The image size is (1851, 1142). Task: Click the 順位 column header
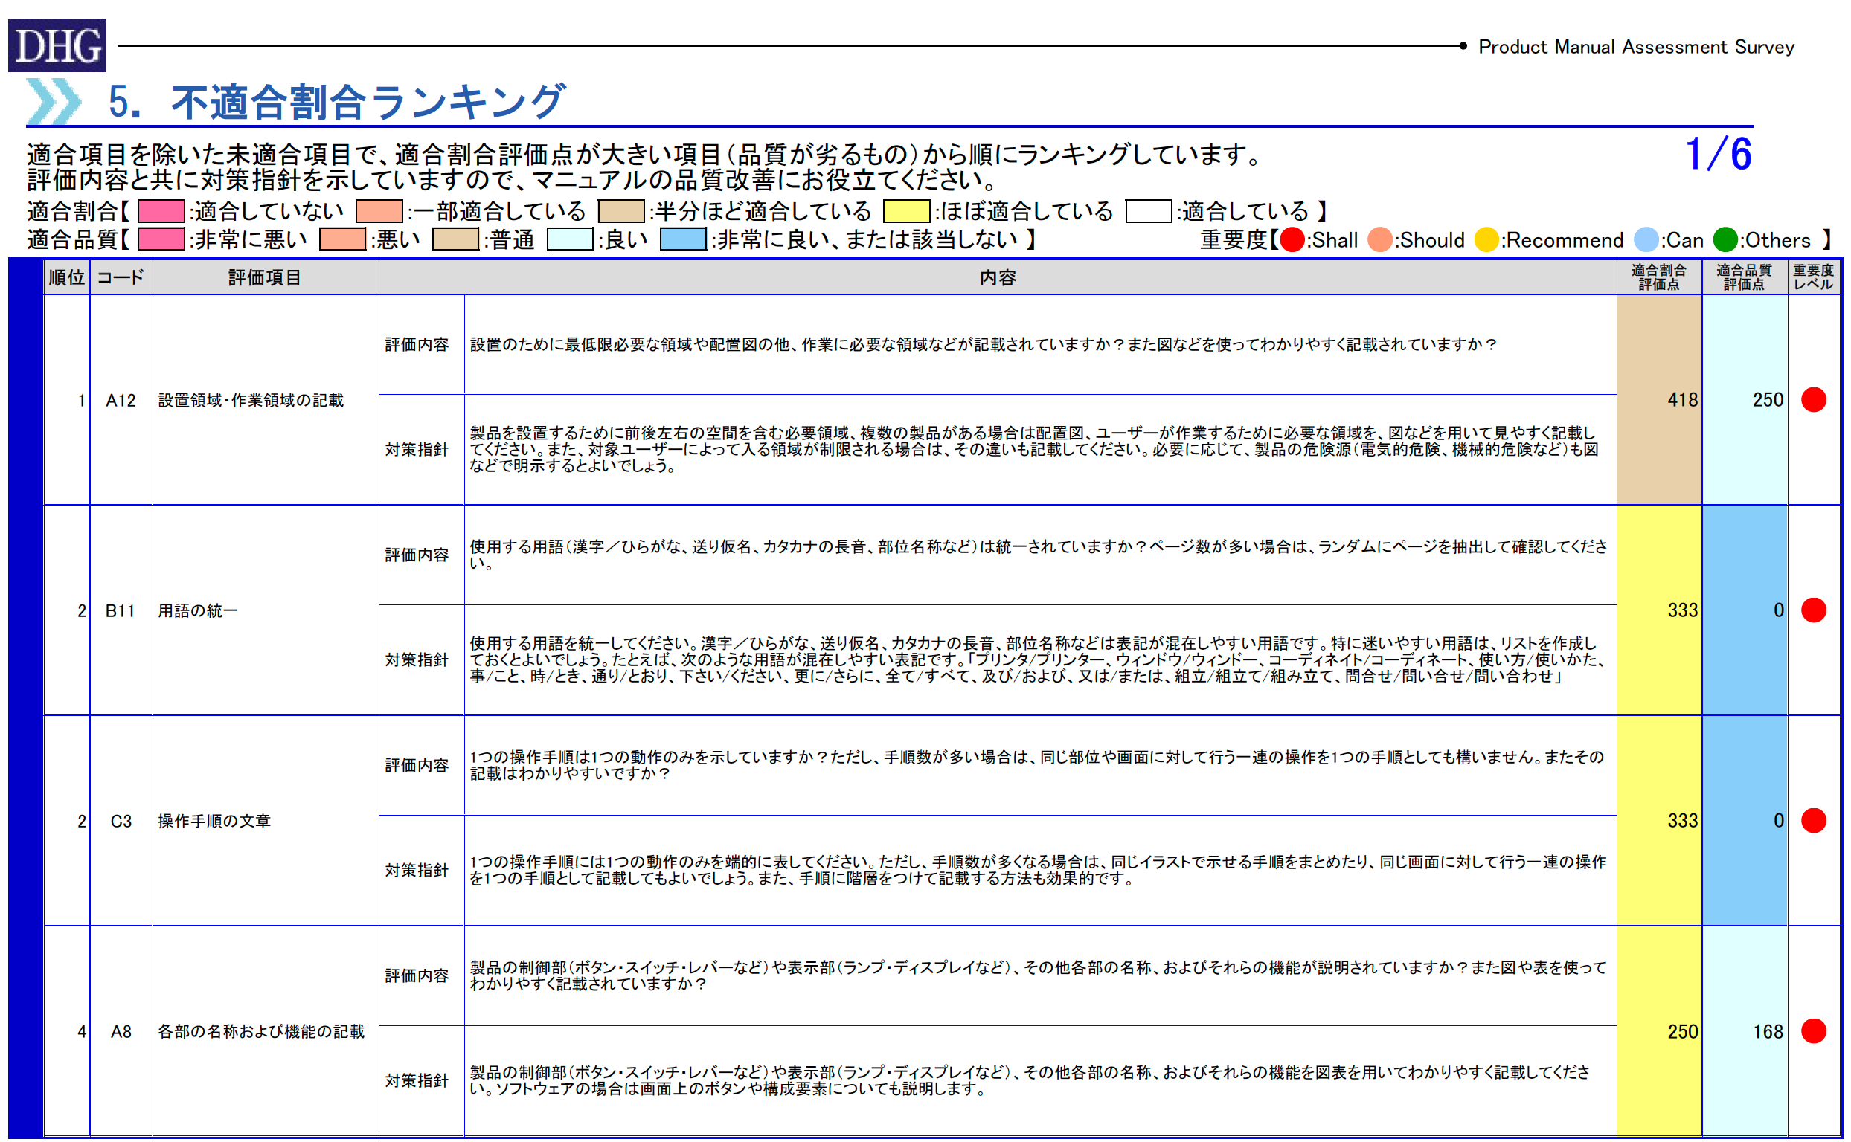tap(66, 277)
